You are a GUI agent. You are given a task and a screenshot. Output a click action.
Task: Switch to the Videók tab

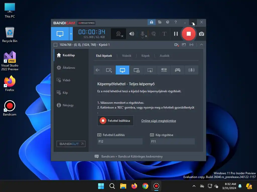tap(127, 56)
